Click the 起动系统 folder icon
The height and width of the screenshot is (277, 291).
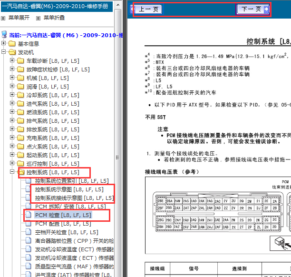coord(20,155)
